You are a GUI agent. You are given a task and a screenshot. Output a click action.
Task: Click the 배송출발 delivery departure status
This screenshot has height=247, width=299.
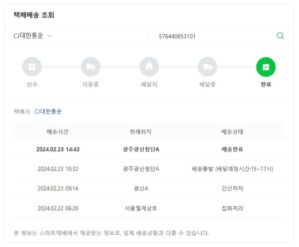(x=232, y=169)
